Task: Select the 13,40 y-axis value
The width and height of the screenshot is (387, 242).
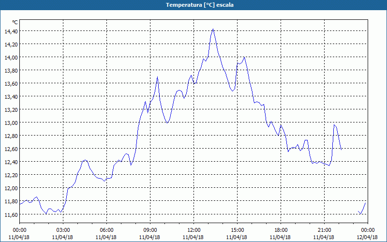Action: (x=11, y=97)
